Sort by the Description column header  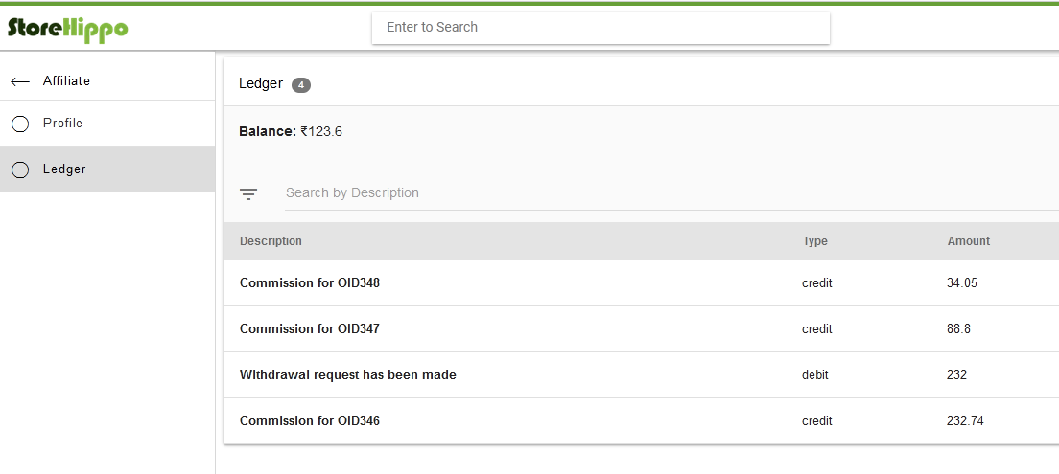(271, 241)
